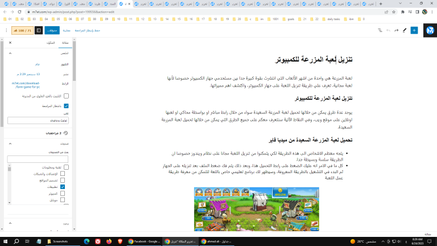Screen dimensions: 437x246
Task: Expand the tags panel chevron at bottom
Action: tap(10, 223)
